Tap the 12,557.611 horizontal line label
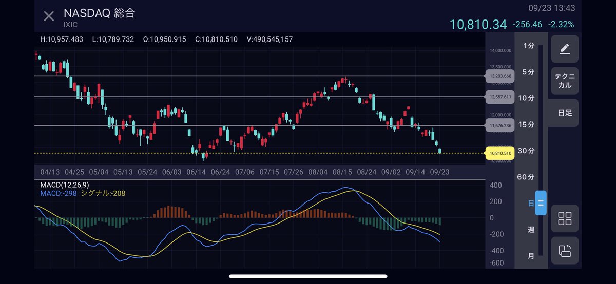This screenshot has height=284, width=616. [x=500, y=97]
